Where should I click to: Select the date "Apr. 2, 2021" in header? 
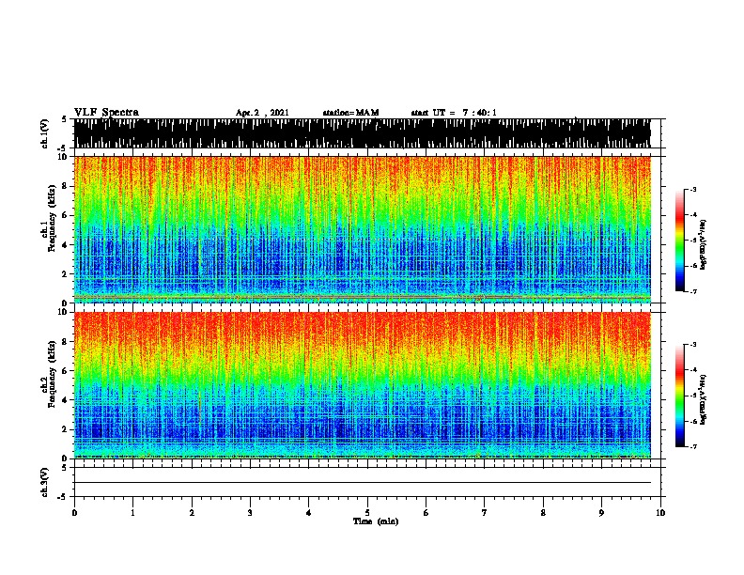click(x=262, y=113)
